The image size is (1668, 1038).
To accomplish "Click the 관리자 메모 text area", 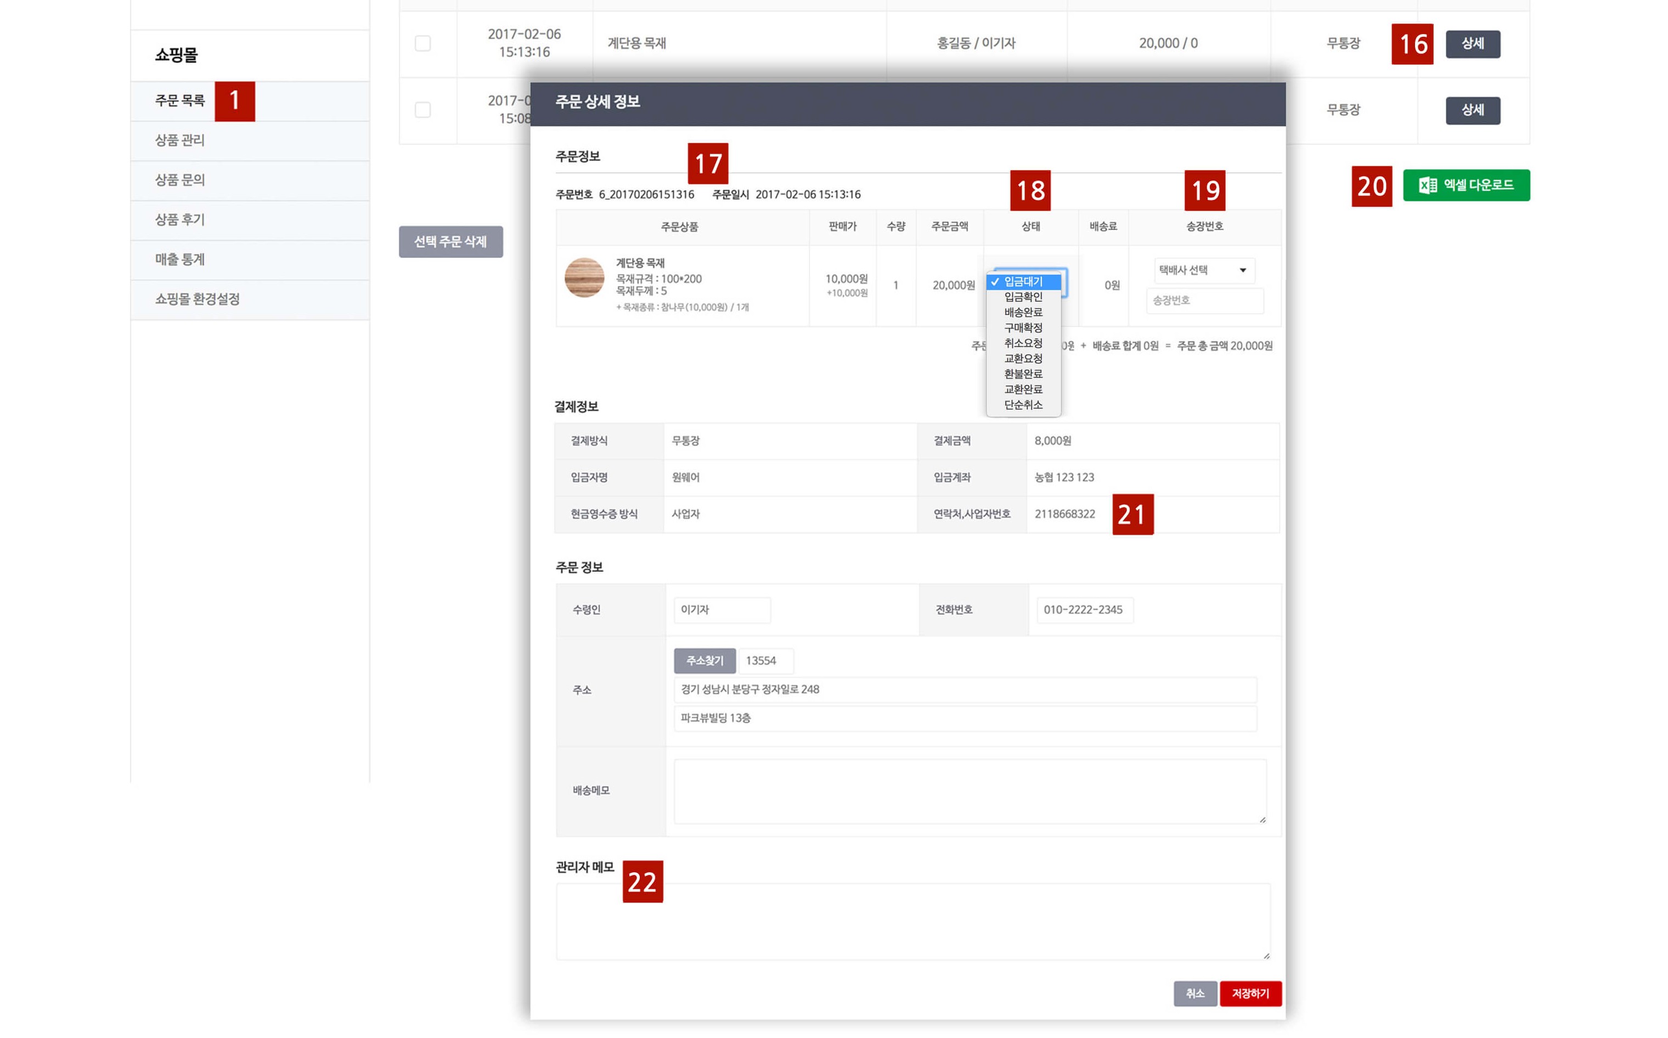I will pyautogui.click(x=912, y=921).
